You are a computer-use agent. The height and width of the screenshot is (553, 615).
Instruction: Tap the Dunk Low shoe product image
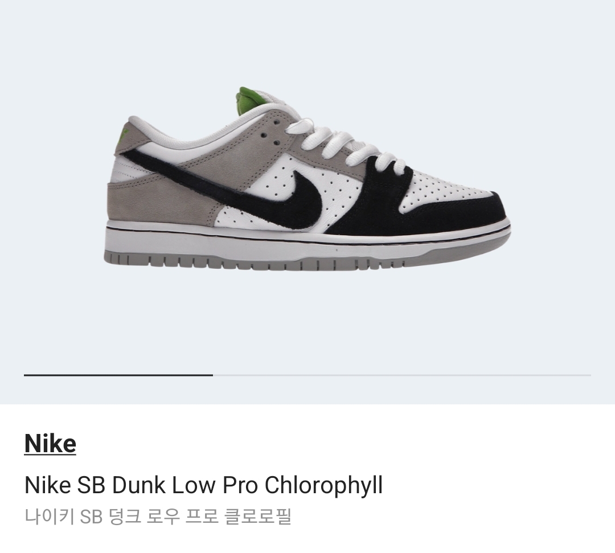pos(307,178)
